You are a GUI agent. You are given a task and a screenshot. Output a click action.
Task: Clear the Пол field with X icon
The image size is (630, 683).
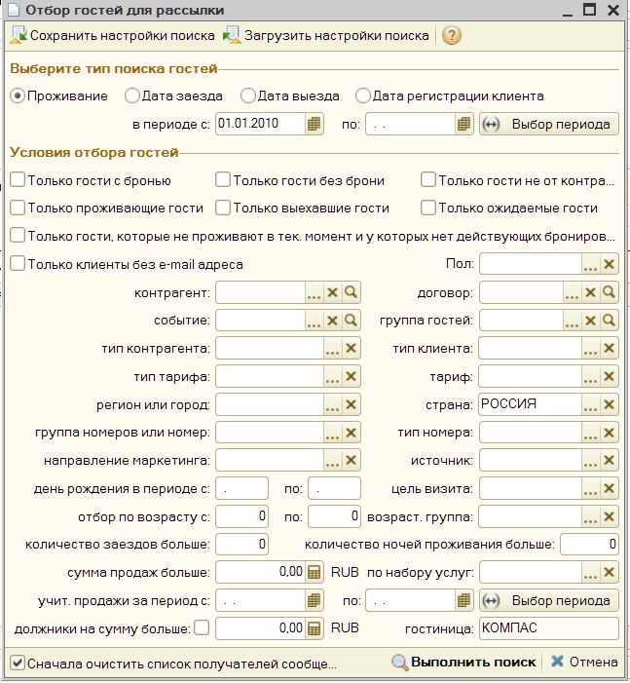[x=609, y=264]
